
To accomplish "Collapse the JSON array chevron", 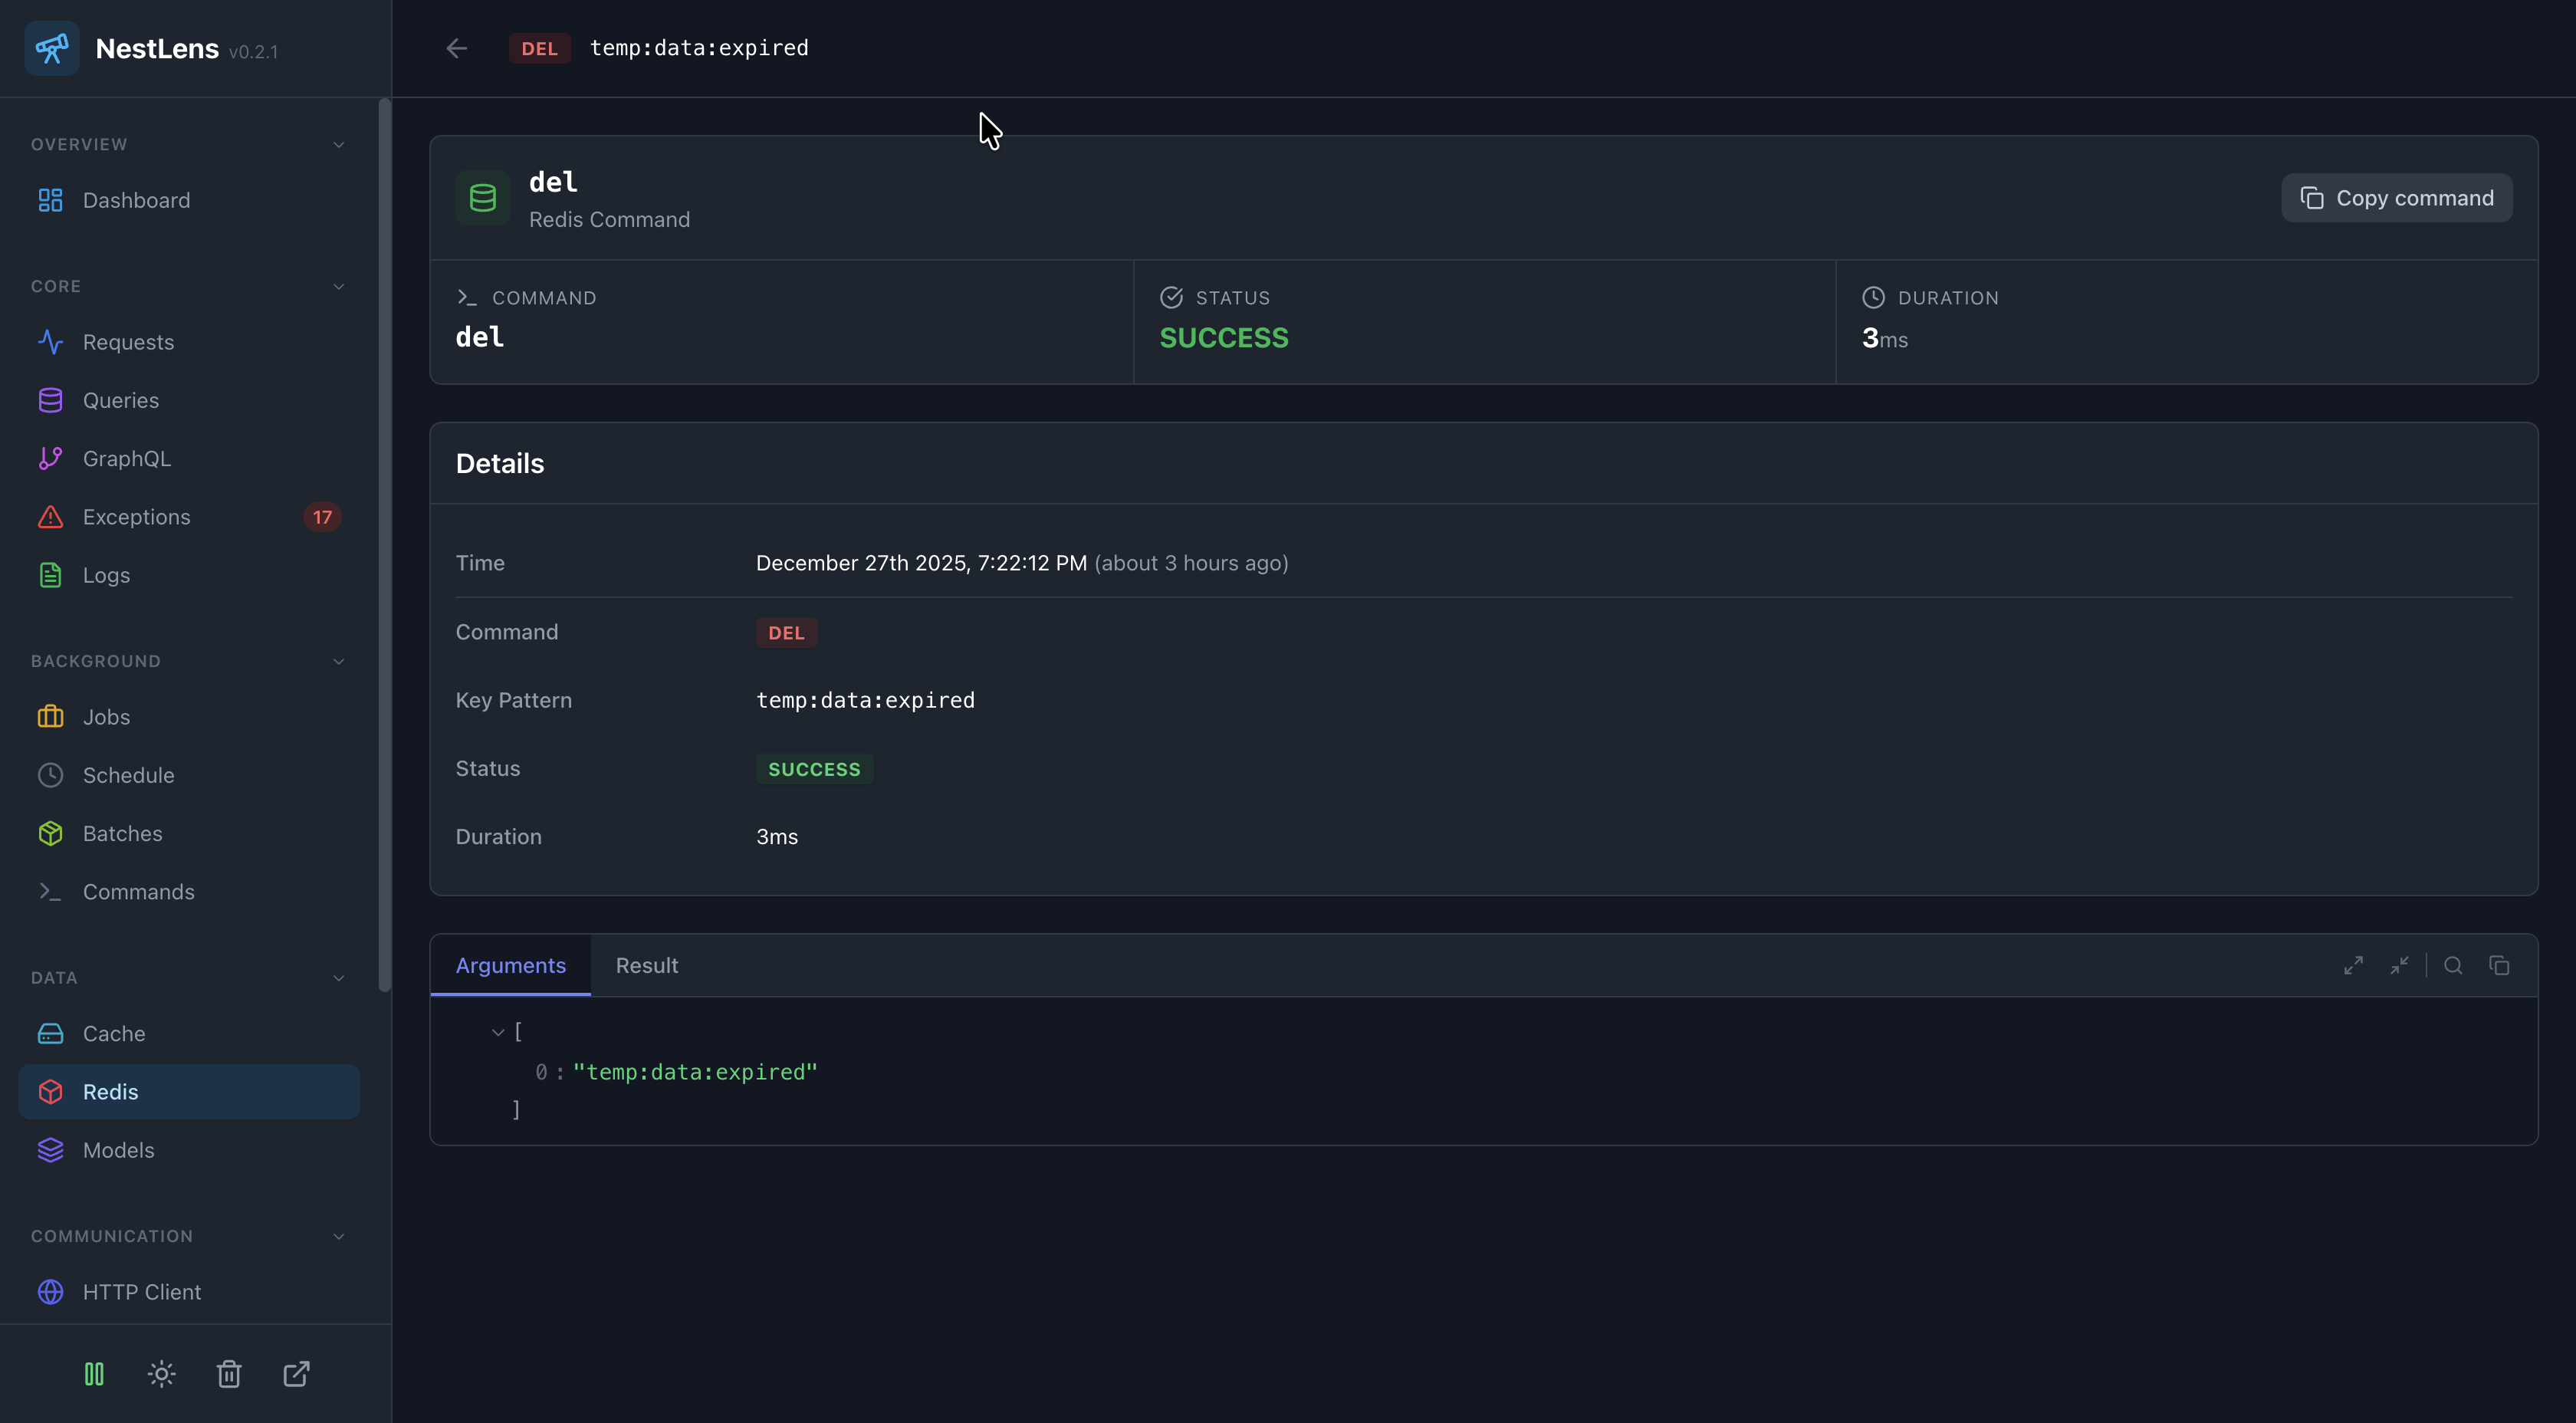I will pos(498,1032).
